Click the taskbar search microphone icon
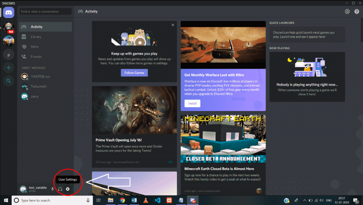Image resolution: width=363 pixels, height=205 pixels. point(88,200)
